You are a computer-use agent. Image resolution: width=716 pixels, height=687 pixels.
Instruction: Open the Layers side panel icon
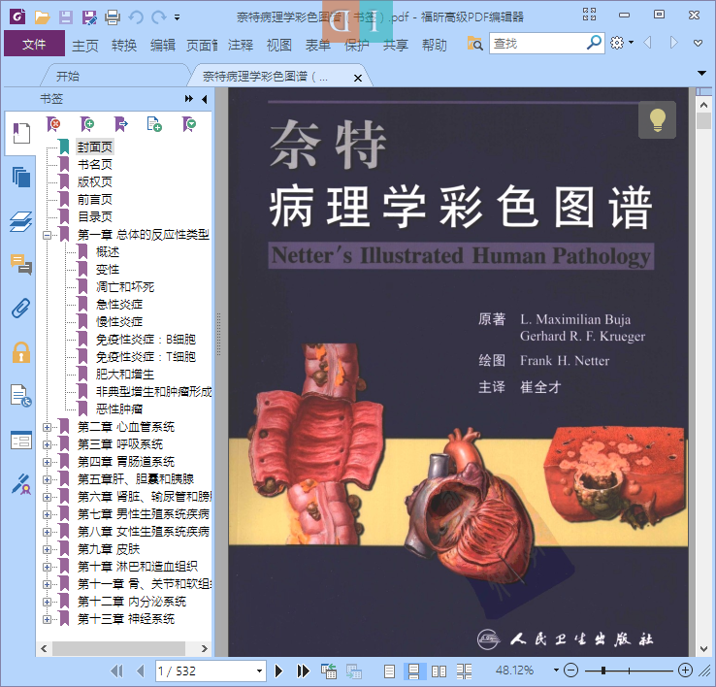click(x=21, y=221)
